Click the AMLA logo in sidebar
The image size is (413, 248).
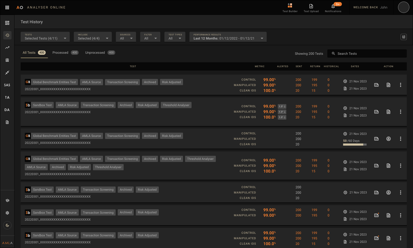(x=7, y=243)
